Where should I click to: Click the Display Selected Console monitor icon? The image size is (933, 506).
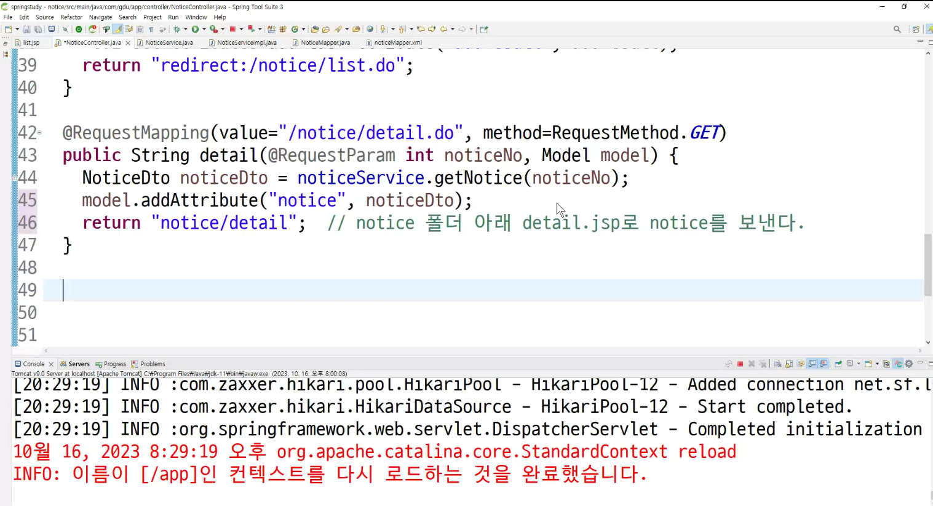pos(849,364)
